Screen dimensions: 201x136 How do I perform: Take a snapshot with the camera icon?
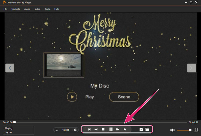[x=141, y=129]
